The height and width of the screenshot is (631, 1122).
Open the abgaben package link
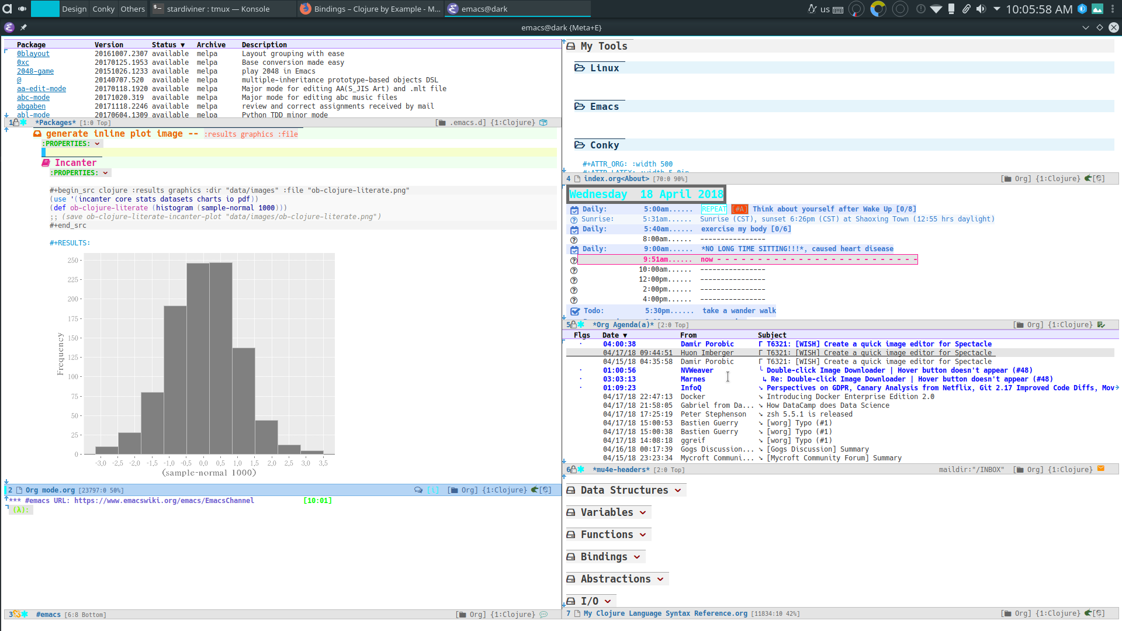[31, 106]
